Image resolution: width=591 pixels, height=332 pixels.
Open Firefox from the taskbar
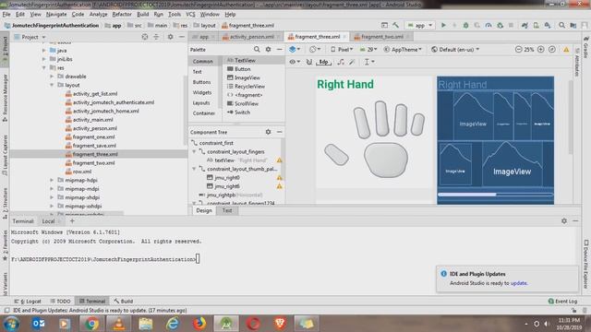tap(199, 324)
